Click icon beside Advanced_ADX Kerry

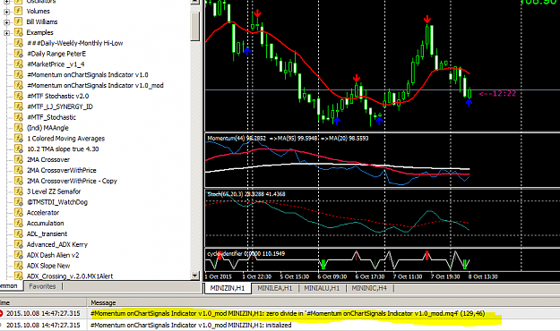[19, 244]
